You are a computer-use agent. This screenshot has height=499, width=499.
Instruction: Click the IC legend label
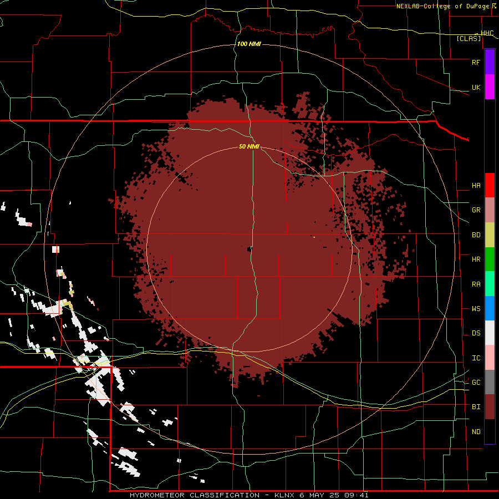tap(476, 358)
